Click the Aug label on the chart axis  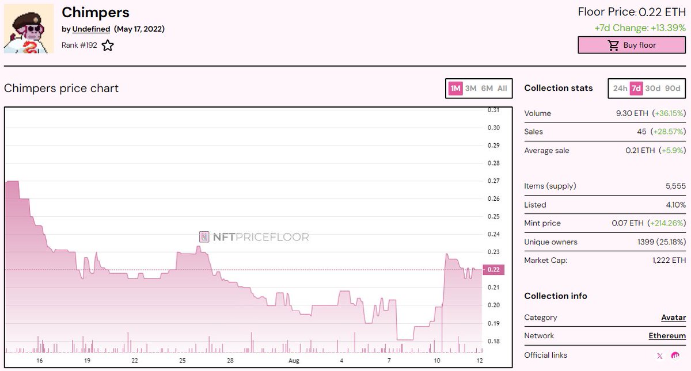click(x=294, y=361)
